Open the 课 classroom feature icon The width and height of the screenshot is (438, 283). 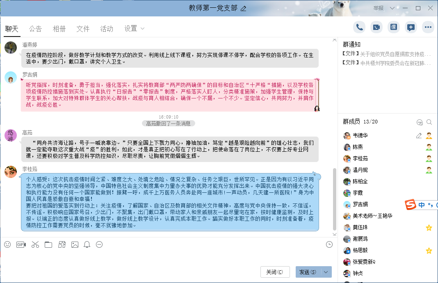tap(394, 27)
